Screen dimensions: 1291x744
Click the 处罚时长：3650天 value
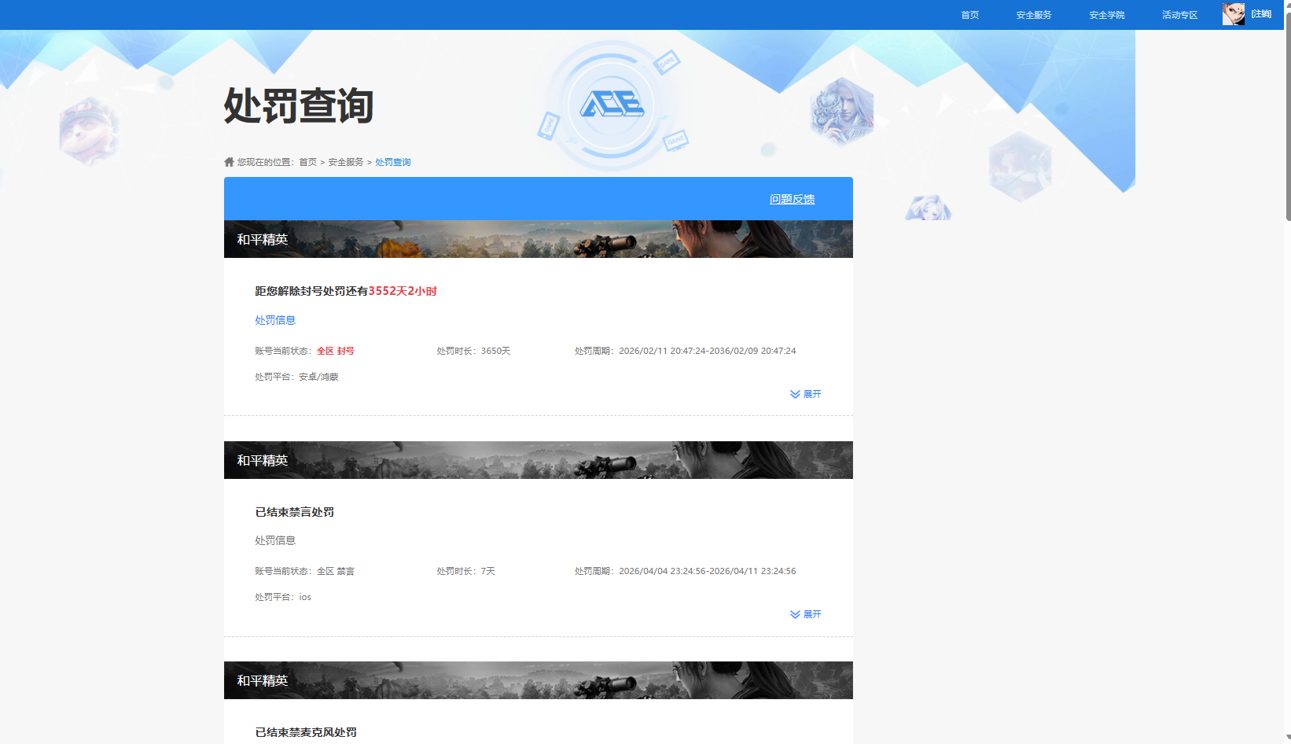tap(473, 351)
